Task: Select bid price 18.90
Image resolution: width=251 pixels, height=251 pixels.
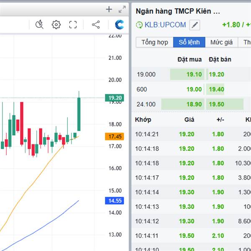Action: pyautogui.click(x=194, y=104)
